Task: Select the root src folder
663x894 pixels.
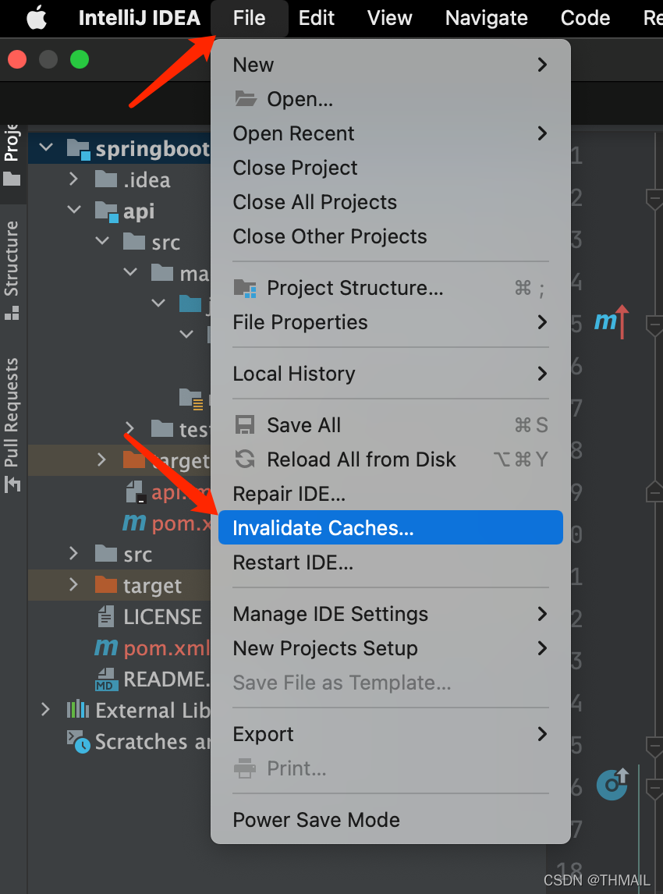Action: (137, 554)
